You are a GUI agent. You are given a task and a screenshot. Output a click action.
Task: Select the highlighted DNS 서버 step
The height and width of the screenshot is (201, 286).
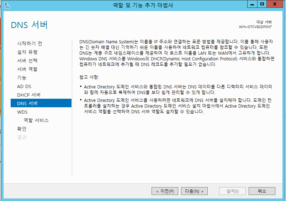(x=27, y=103)
